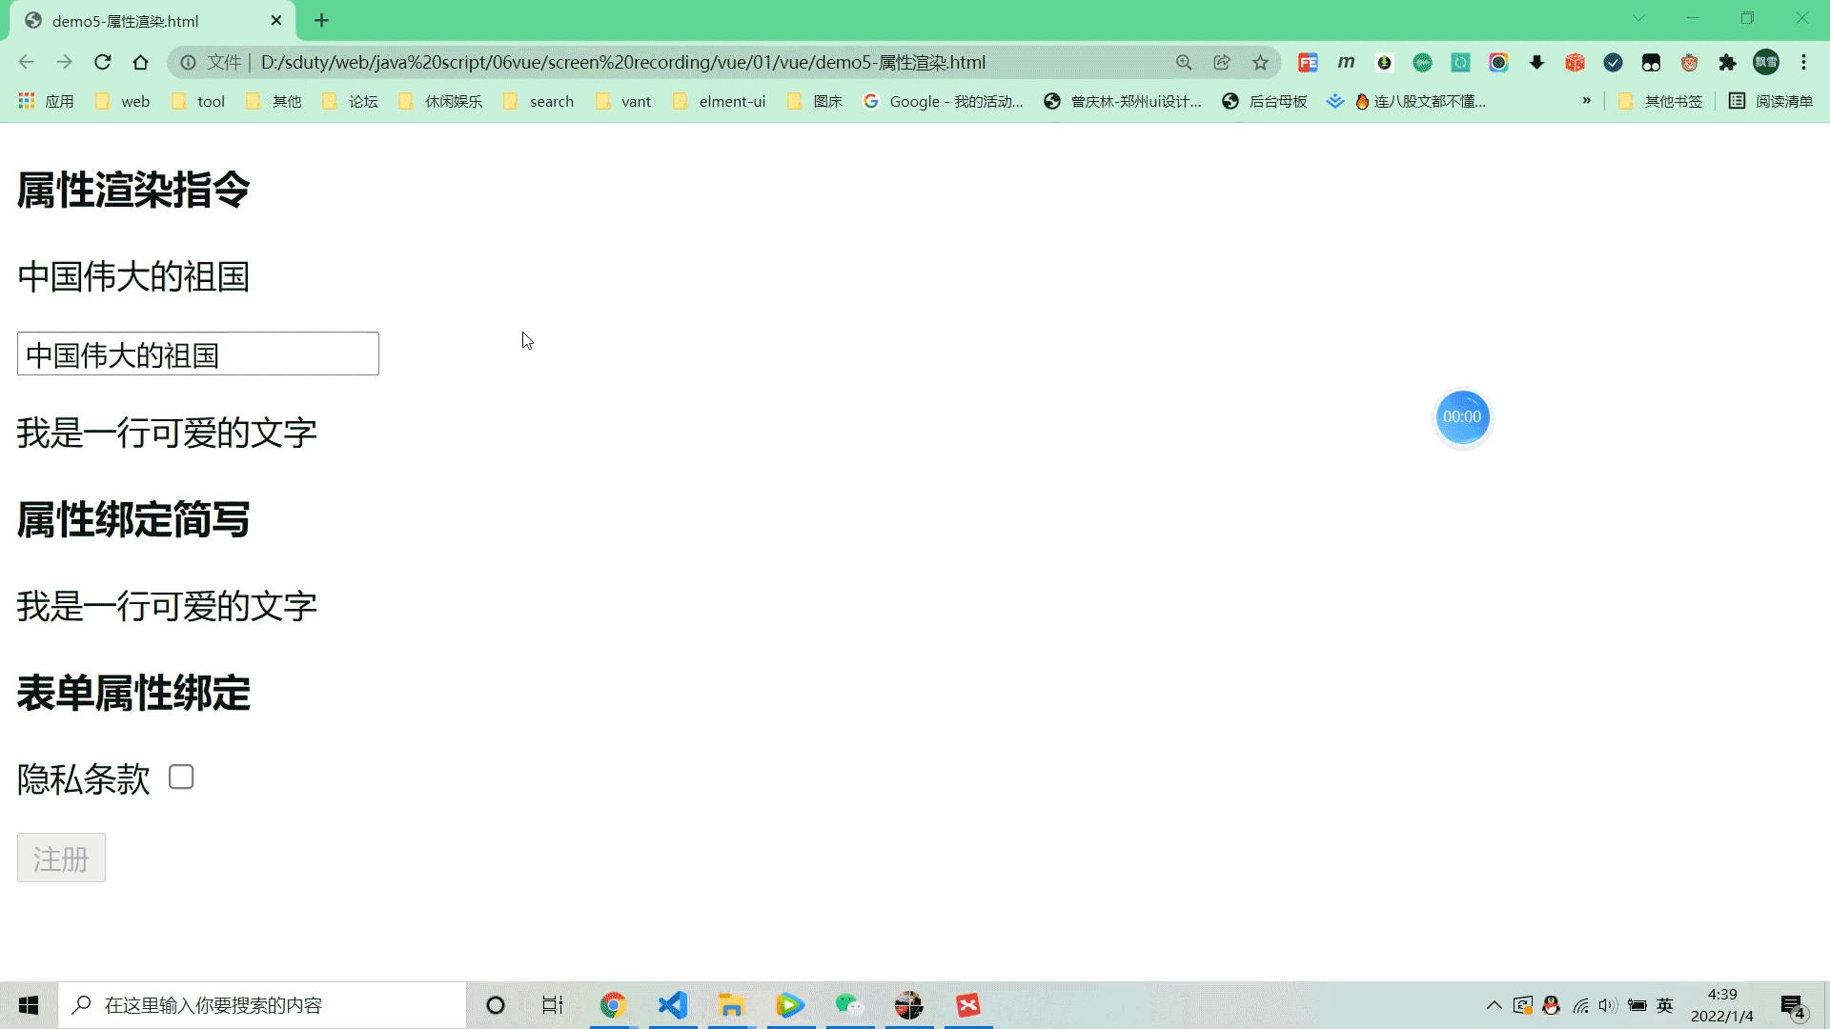The height and width of the screenshot is (1029, 1830).
Task: Open the Extensions puzzle icon
Action: click(x=1727, y=63)
